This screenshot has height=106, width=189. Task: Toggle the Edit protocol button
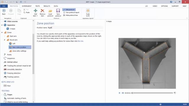[69, 10]
